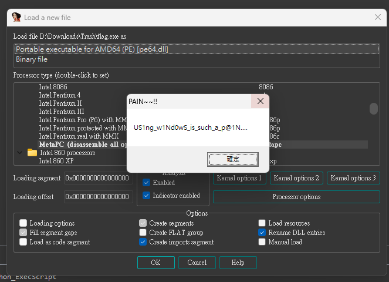The width and height of the screenshot is (389, 282).
Task: Disable Rename DLL entries checkbox
Action: [262, 233]
